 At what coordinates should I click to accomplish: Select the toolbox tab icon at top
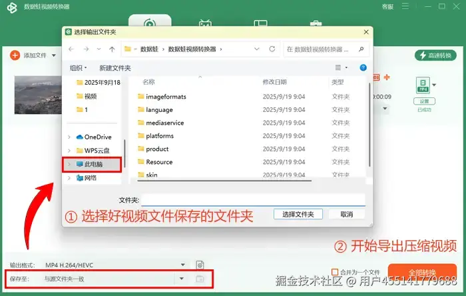point(316,23)
